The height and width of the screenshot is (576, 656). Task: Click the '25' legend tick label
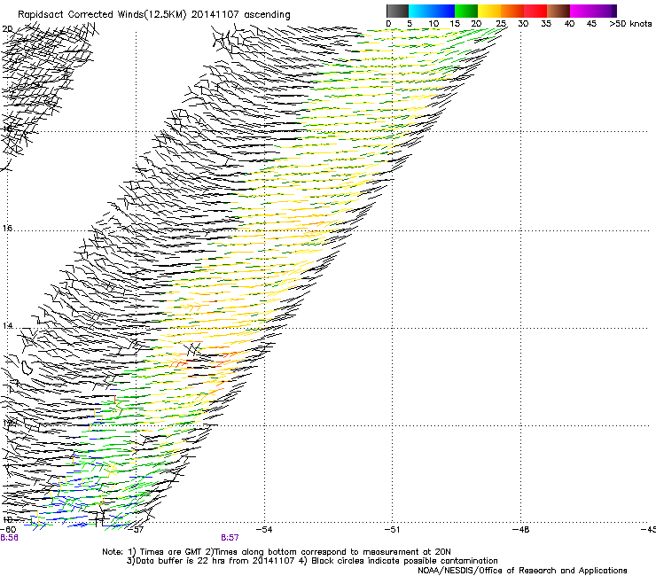click(501, 24)
